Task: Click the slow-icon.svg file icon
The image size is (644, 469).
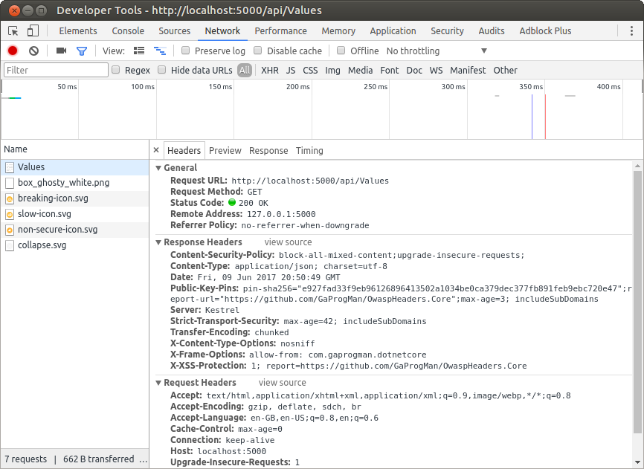Action: tap(10, 214)
